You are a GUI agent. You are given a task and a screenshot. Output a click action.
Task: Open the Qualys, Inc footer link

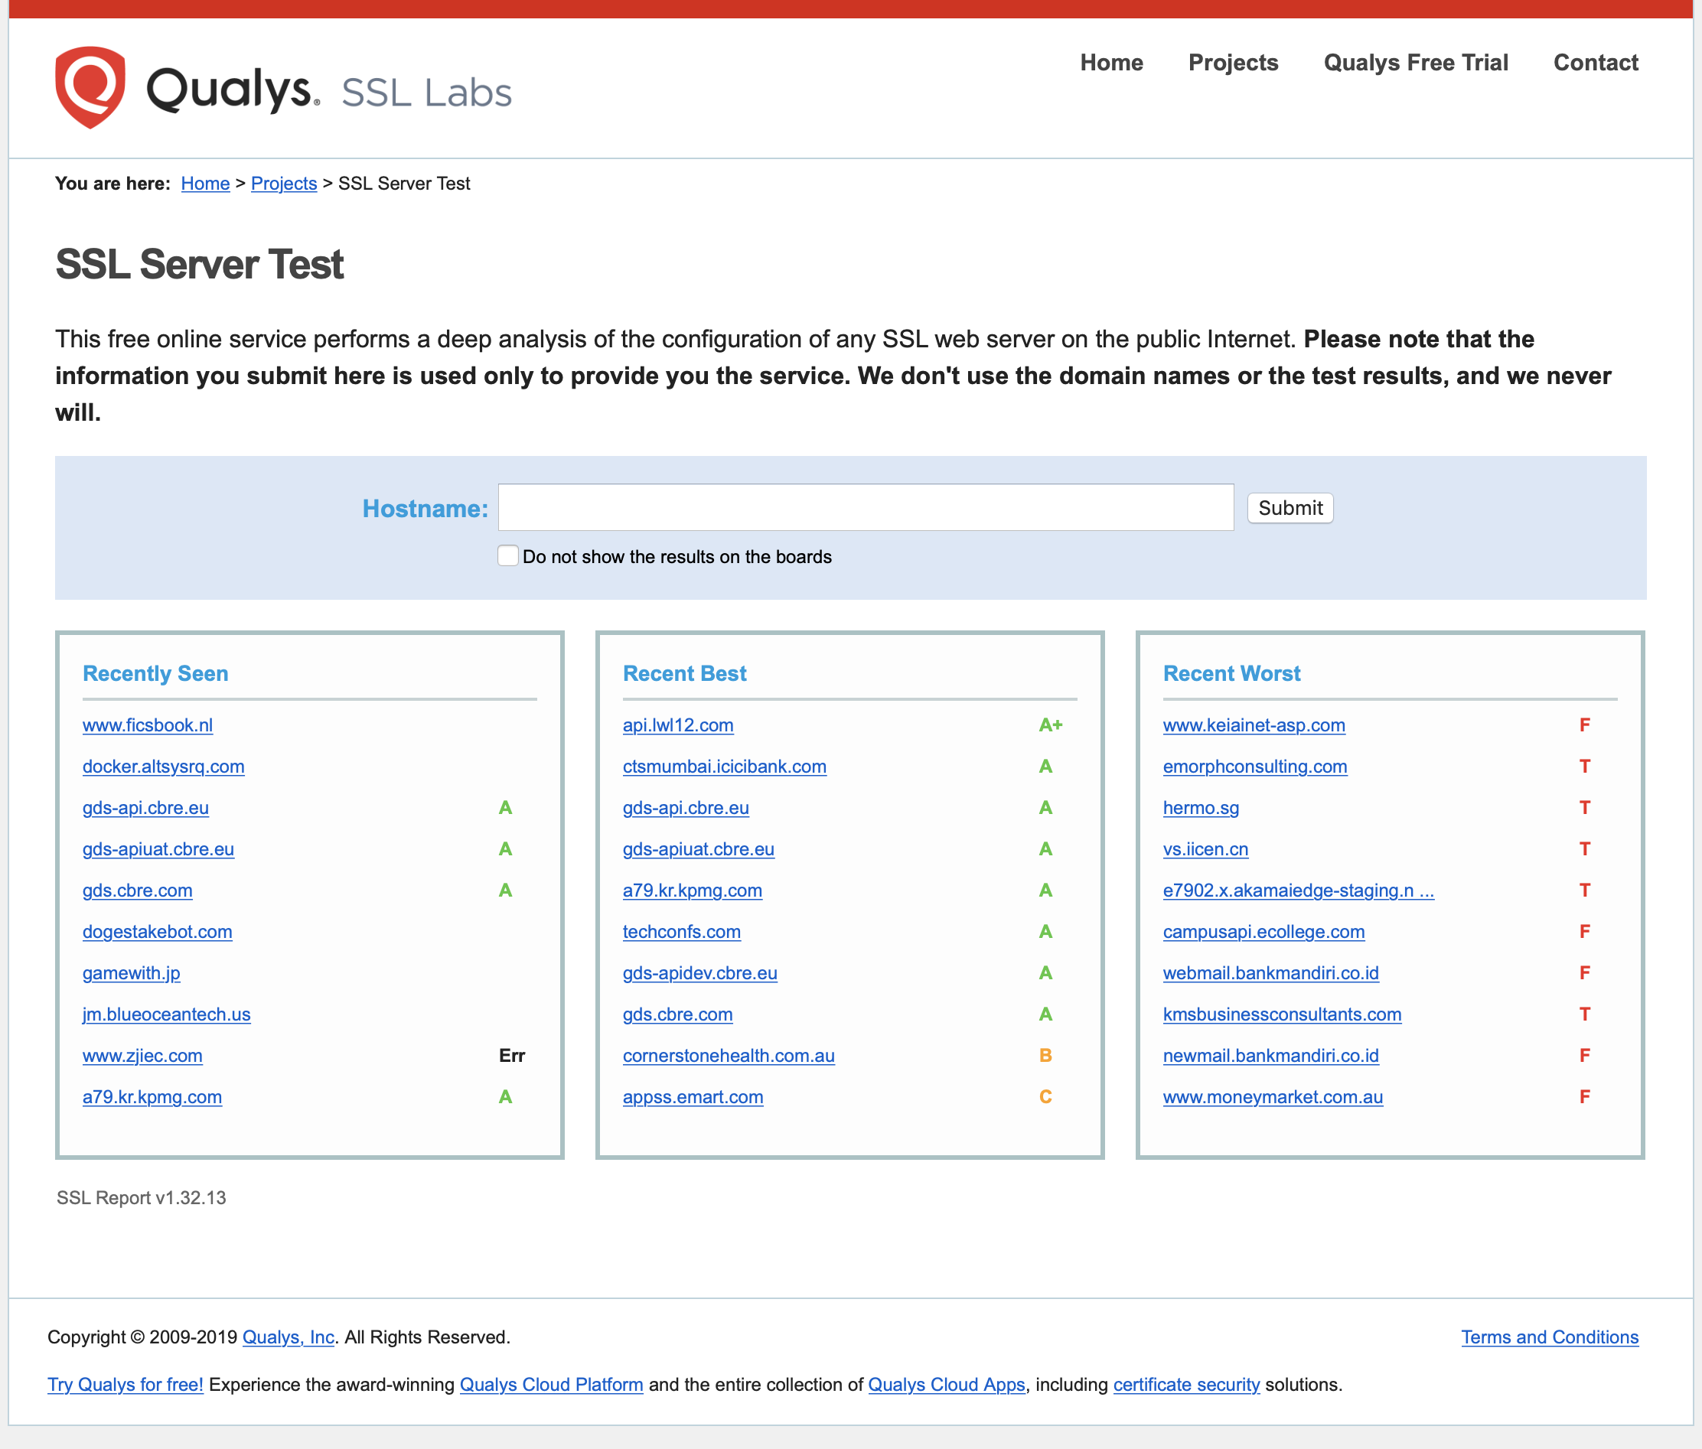tap(289, 1337)
